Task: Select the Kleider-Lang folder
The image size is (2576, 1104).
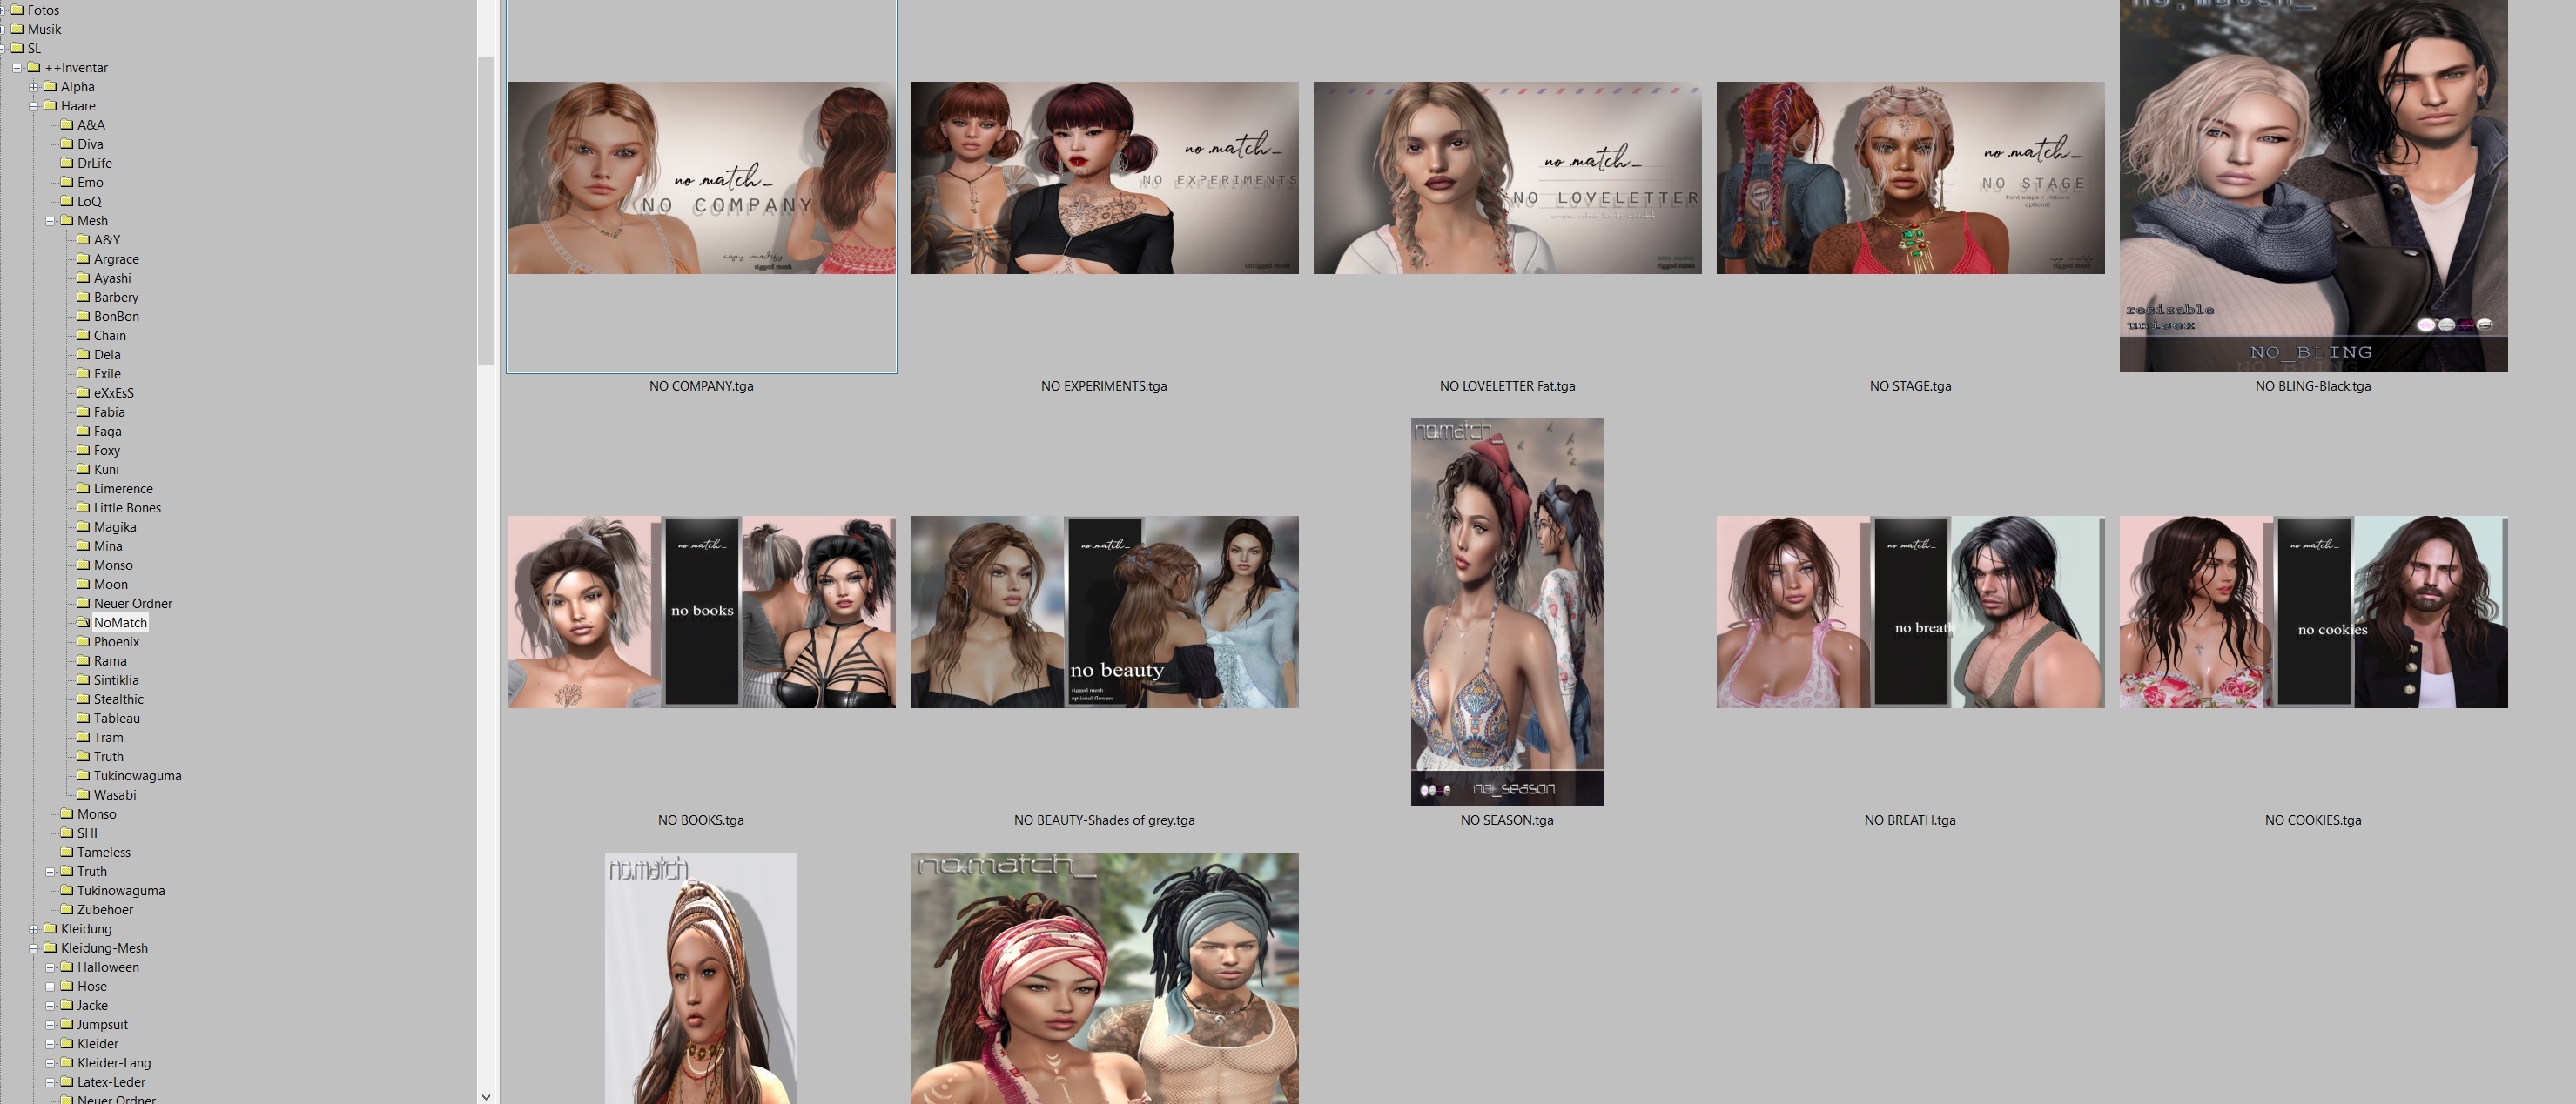Action: (114, 1063)
